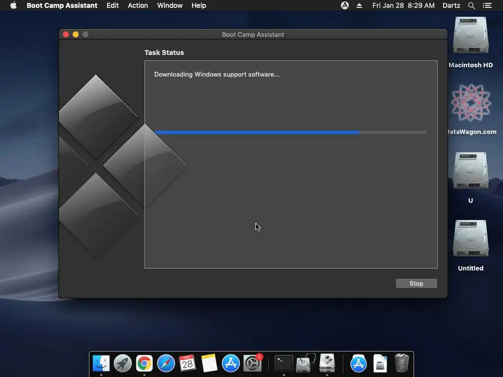Open App Store icon next to Boot Camp in Dock

[358, 364]
